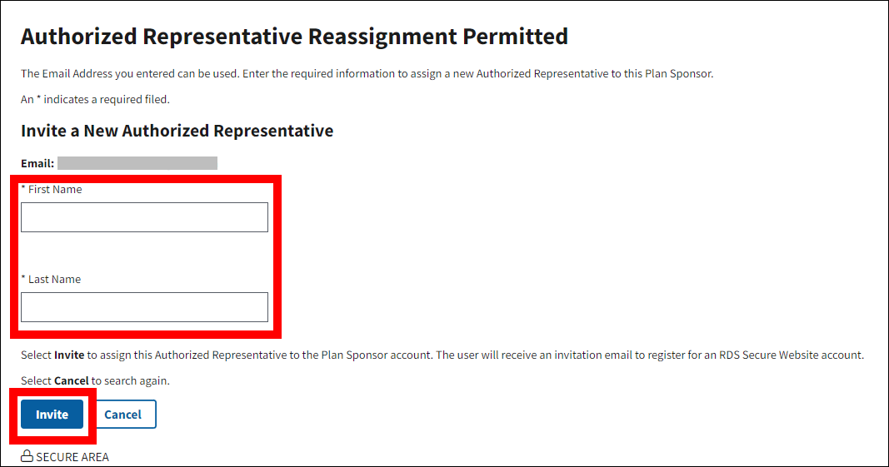Viewport: 889px width, 467px height.
Task: Click the Authorized Representative Reassignment Permitted heading
Action: (x=294, y=37)
